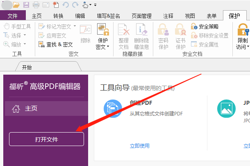Click 应用密文
Viewport: 250px width, 166px height.
pyautogui.click(x=52, y=35)
